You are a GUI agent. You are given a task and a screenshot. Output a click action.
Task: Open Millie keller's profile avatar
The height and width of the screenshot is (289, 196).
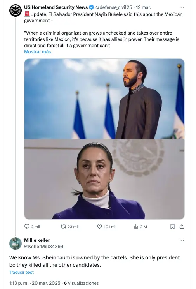click(16, 243)
